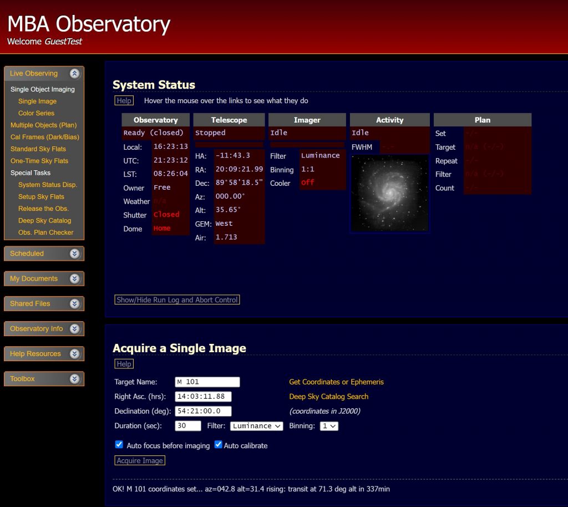568x507 pixels.
Task: Expand the Toolbox chevron icon
Action: tap(75, 379)
